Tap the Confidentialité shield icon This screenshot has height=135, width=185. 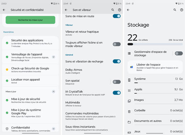coord(7,129)
